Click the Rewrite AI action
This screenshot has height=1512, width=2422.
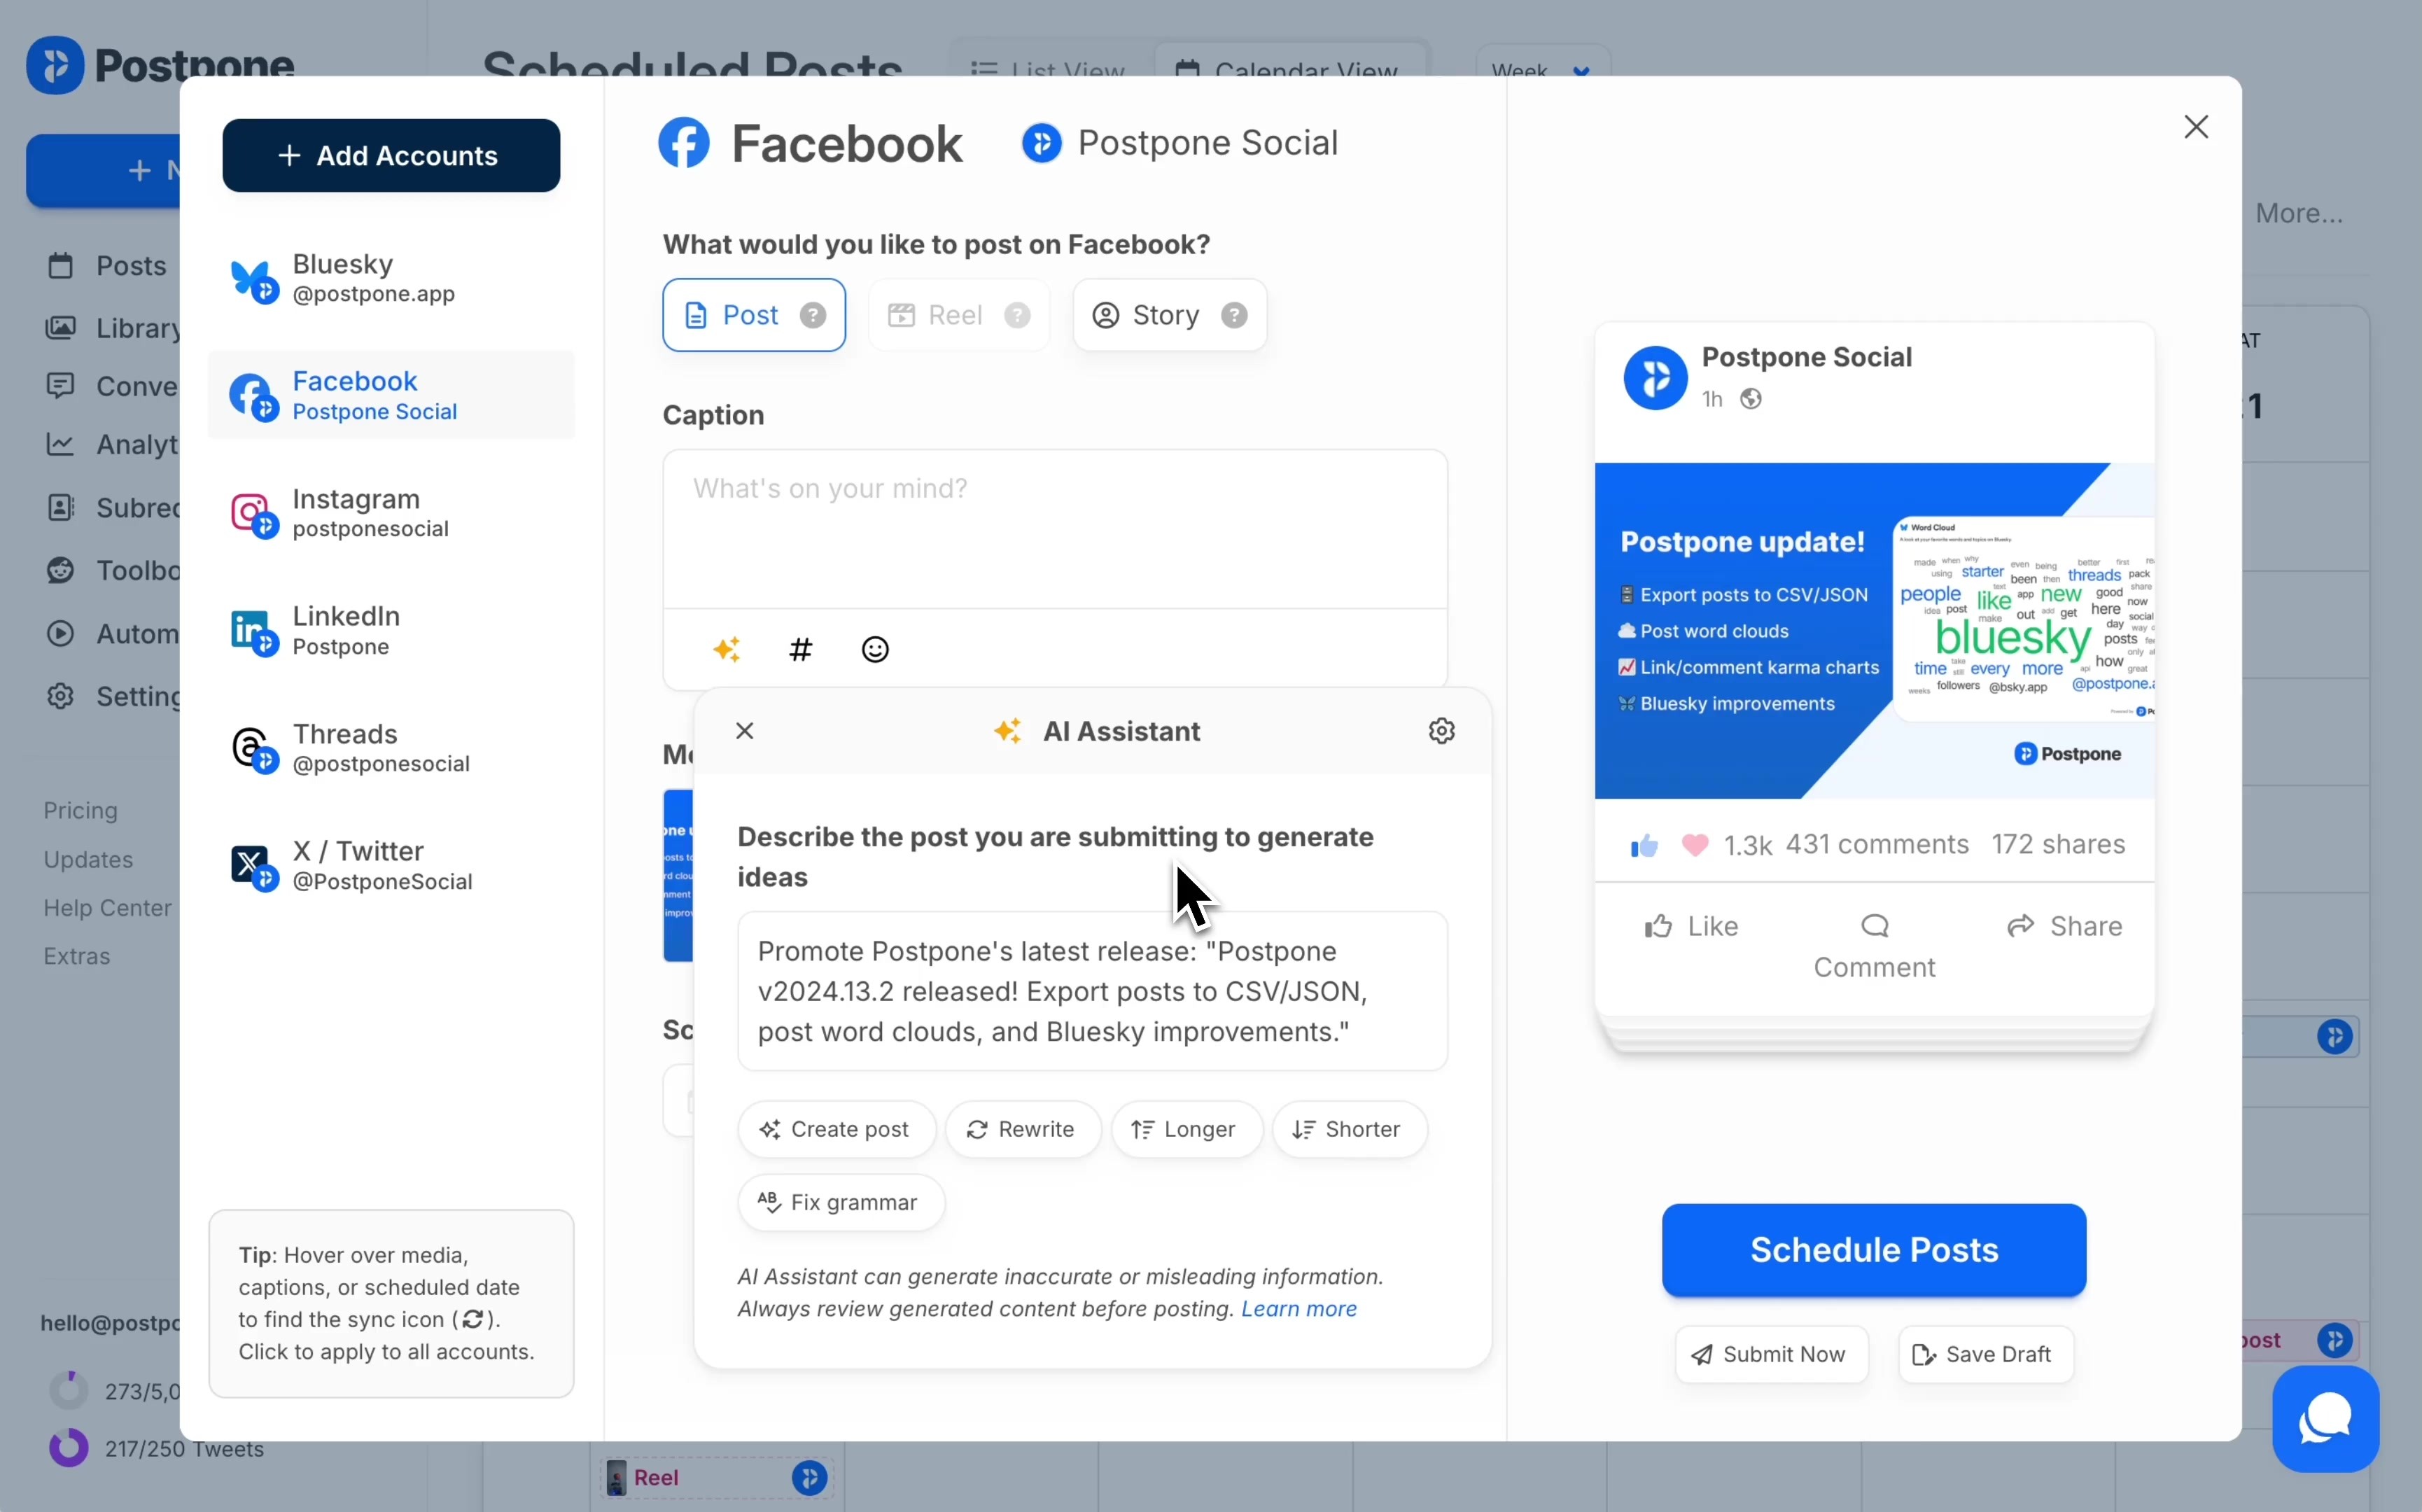pos(1022,1129)
